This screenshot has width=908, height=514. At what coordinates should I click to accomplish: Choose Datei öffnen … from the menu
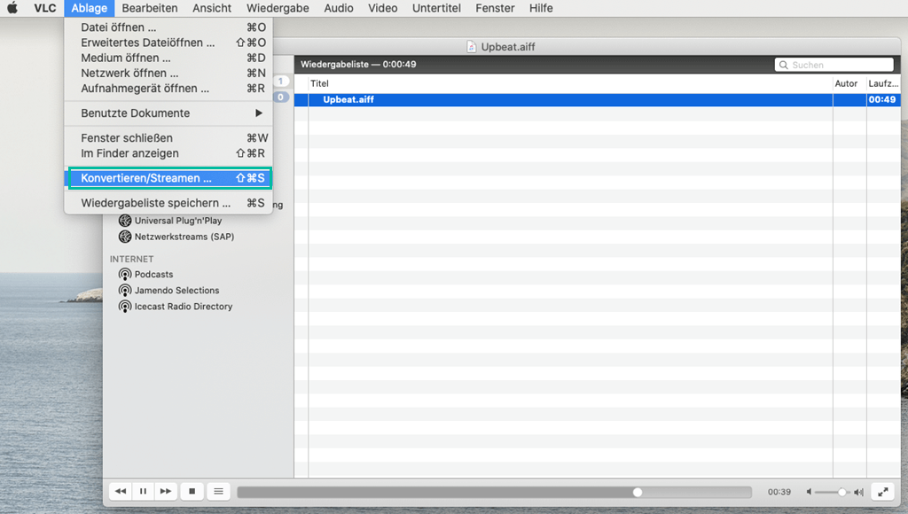[x=168, y=27]
